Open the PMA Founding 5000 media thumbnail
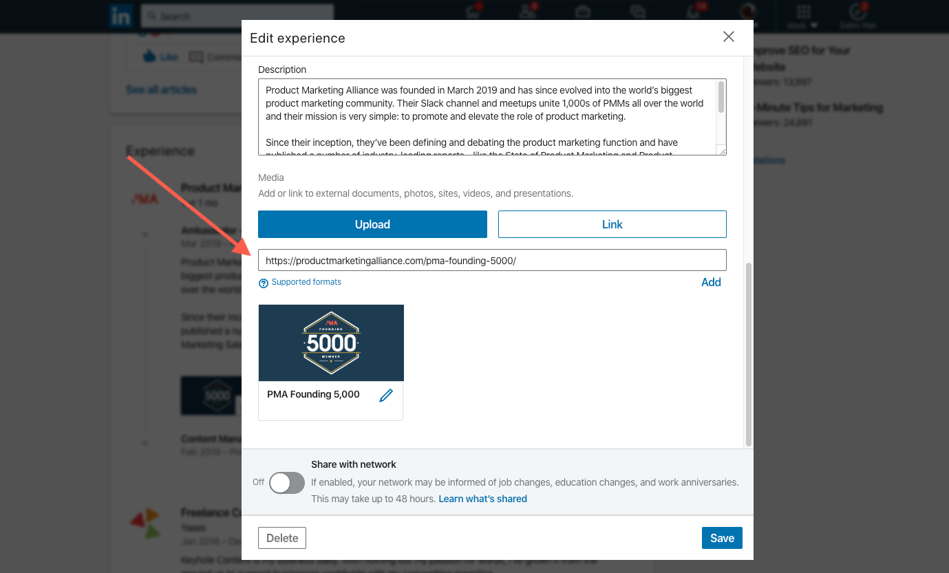The height and width of the screenshot is (573, 949). pyautogui.click(x=331, y=343)
